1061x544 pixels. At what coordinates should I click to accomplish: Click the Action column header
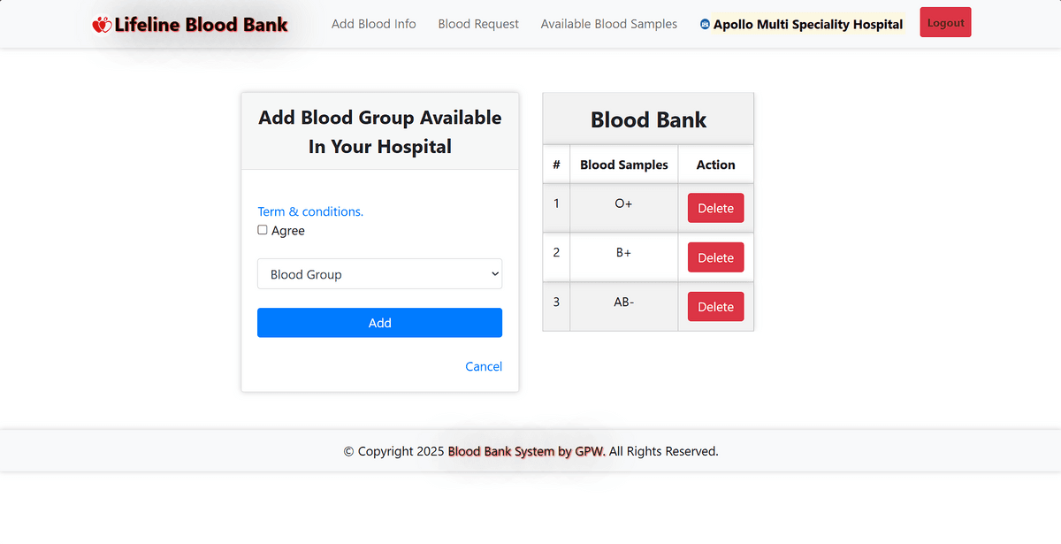pos(715,165)
